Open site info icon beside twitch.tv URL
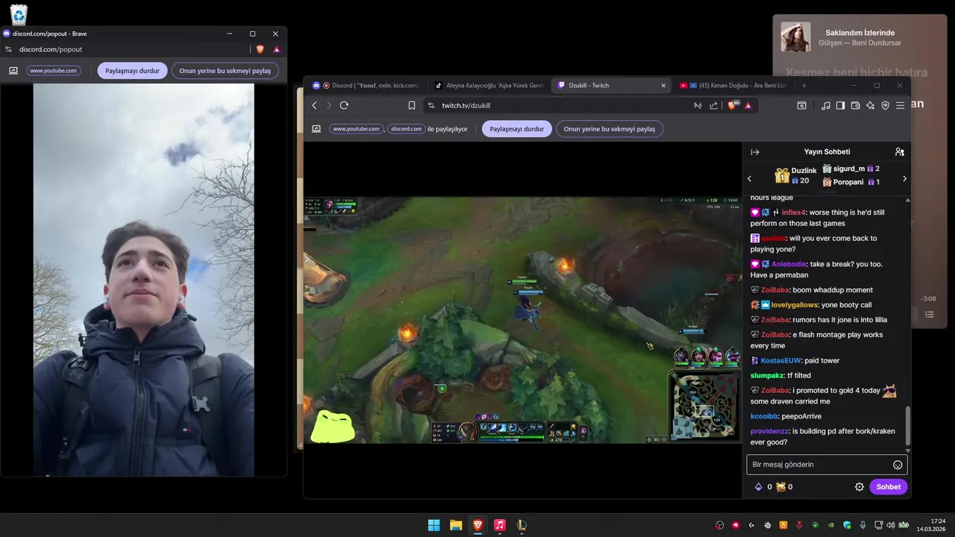 (431, 106)
